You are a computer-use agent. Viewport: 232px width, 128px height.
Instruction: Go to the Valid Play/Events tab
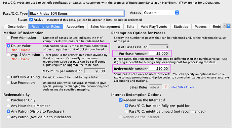(x=154, y=27)
